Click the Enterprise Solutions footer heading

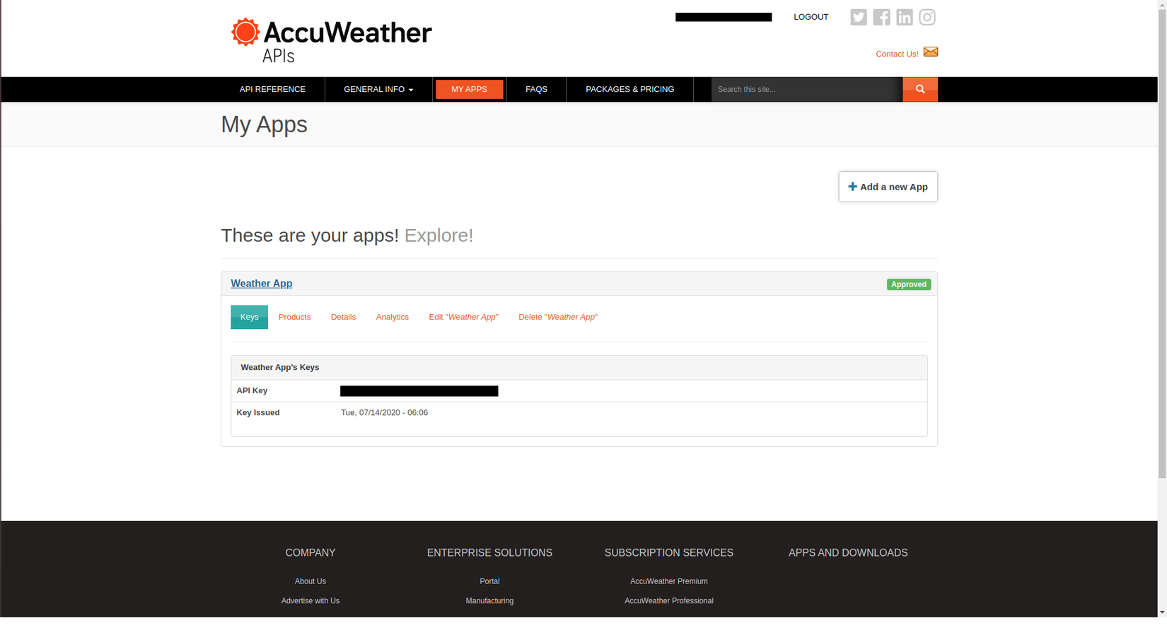tap(489, 553)
